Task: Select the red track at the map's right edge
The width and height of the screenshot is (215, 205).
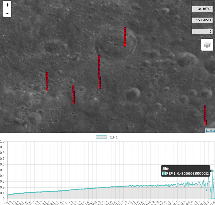Action: pos(206,115)
